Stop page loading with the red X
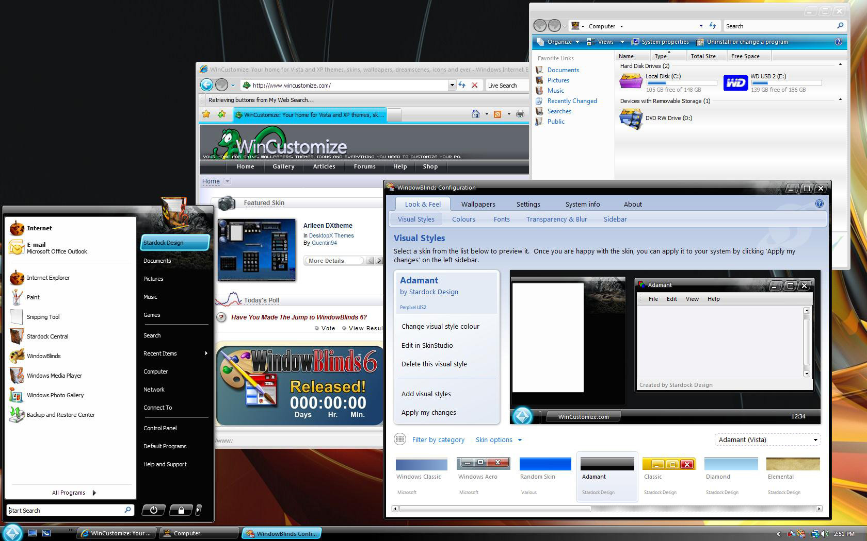The height and width of the screenshot is (541, 867). 475,85
